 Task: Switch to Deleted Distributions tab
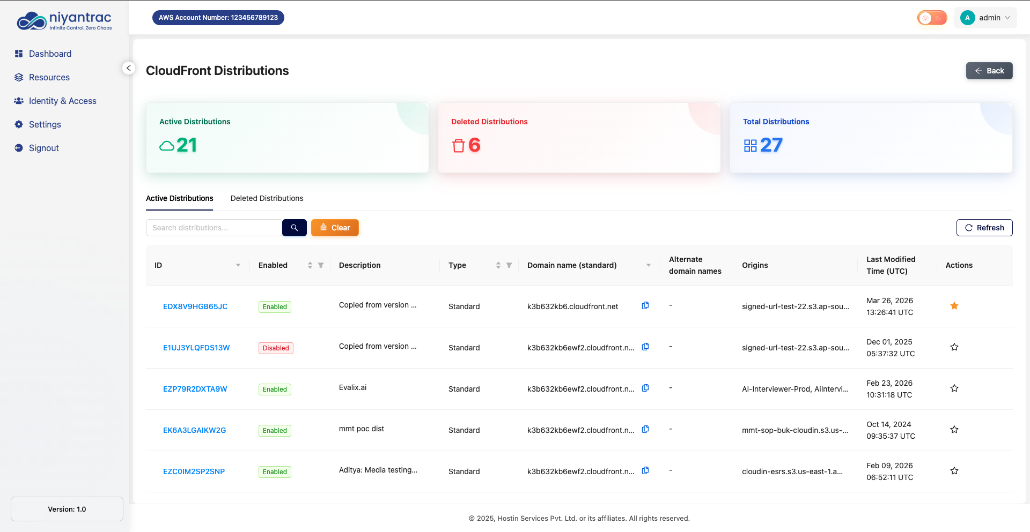pos(267,198)
